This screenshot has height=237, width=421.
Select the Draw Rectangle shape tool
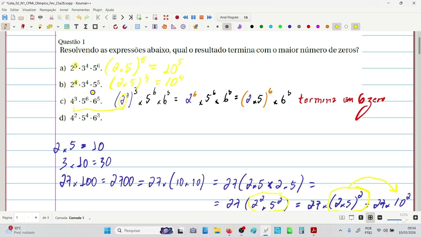(x=95, y=27)
